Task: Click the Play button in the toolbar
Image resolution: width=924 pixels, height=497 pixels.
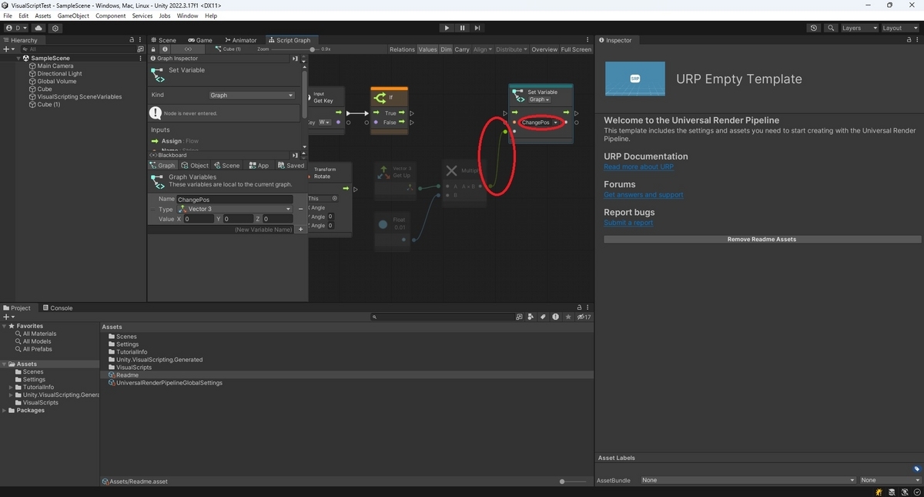Action: coord(447,28)
